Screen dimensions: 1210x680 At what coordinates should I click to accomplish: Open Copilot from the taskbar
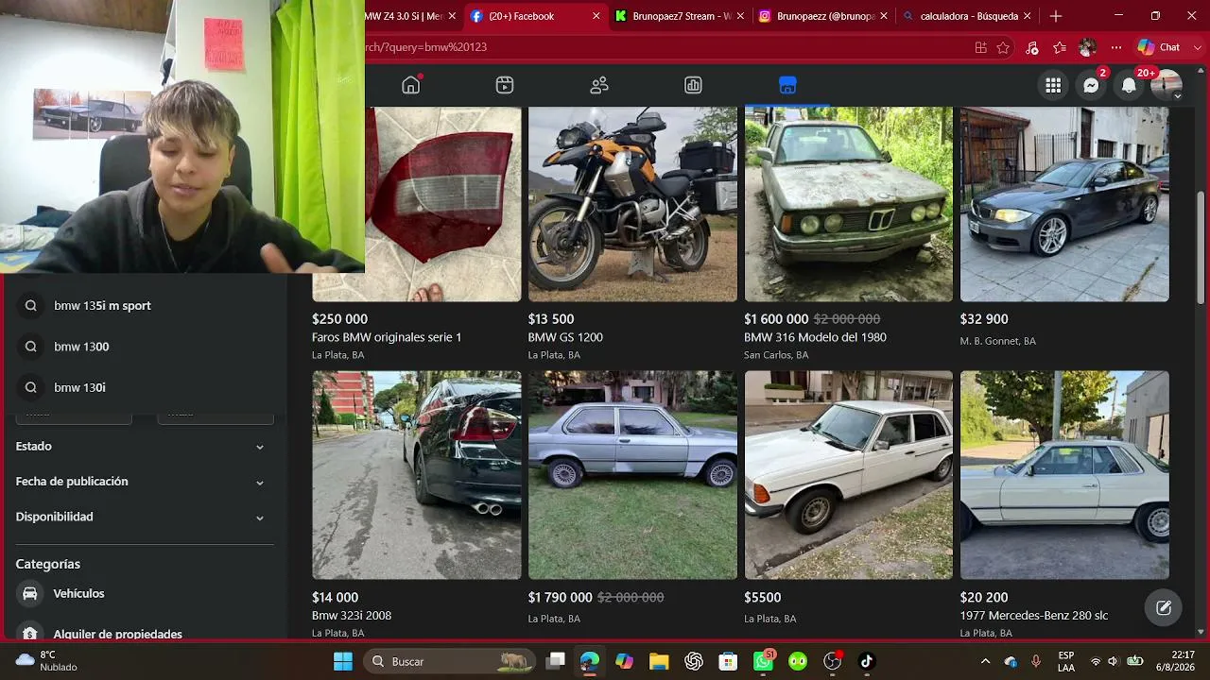point(625,661)
